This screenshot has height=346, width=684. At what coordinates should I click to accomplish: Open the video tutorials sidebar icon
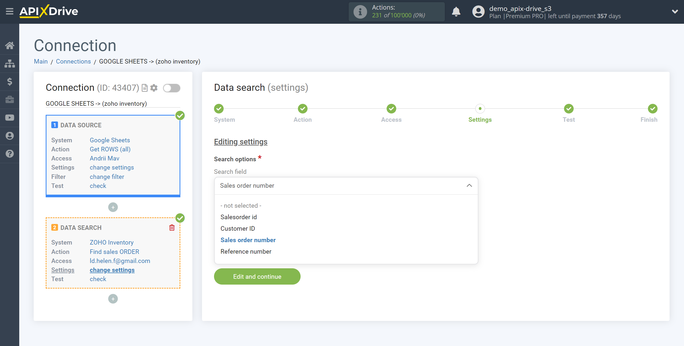[10, 117]
